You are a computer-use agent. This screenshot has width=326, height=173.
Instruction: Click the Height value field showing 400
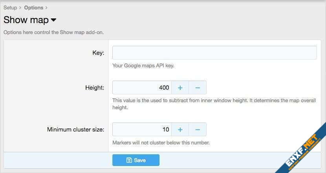(x=142, y=88)
